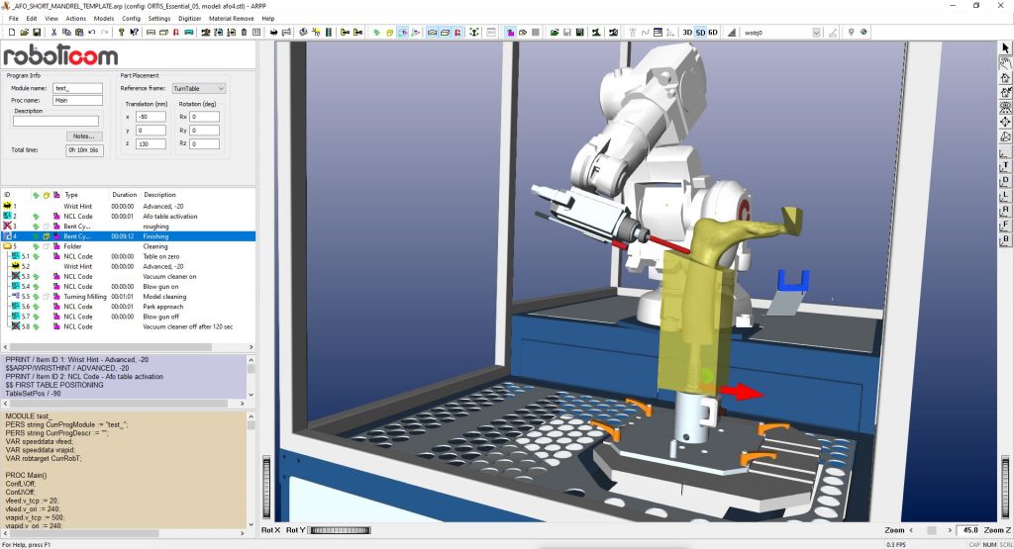Click the Cut scissors toolbar icon
The height and width of the screenshot is (549, 1014).
(x=53, y=32)
